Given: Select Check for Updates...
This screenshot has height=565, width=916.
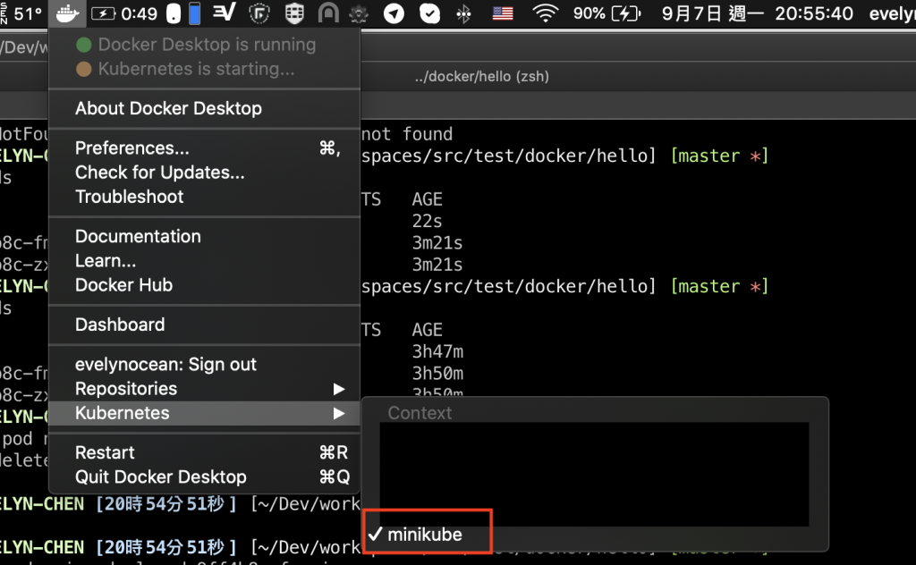Looking at the screenshot, I should click(204, 173).
